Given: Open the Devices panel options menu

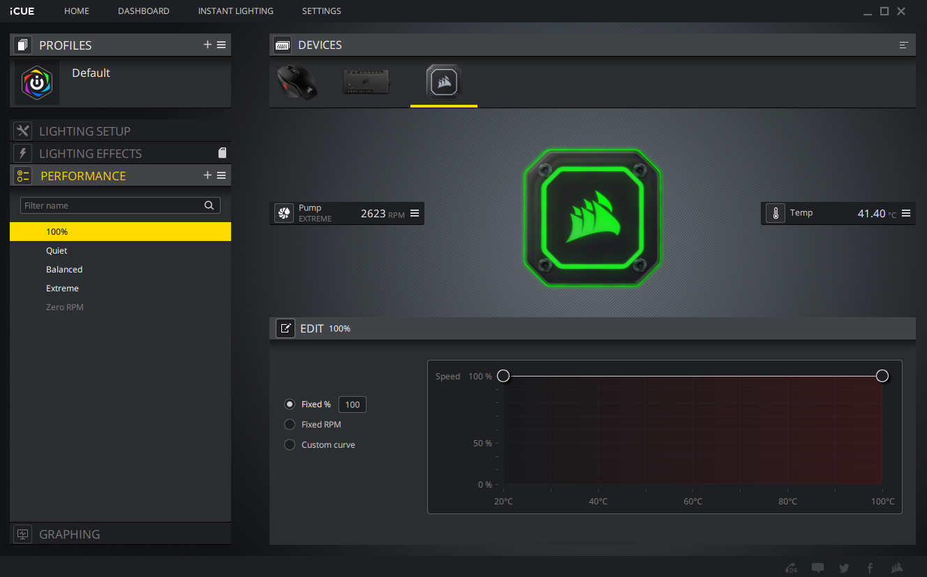Looking at the screenshot, I should tap(904, 45).
